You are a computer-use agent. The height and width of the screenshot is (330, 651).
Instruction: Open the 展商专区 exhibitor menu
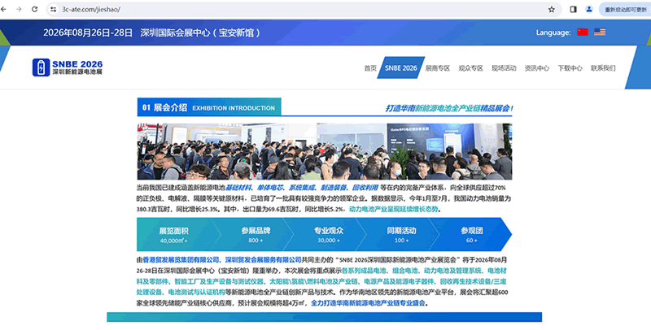pyautogui.click(x=437, y=68)
